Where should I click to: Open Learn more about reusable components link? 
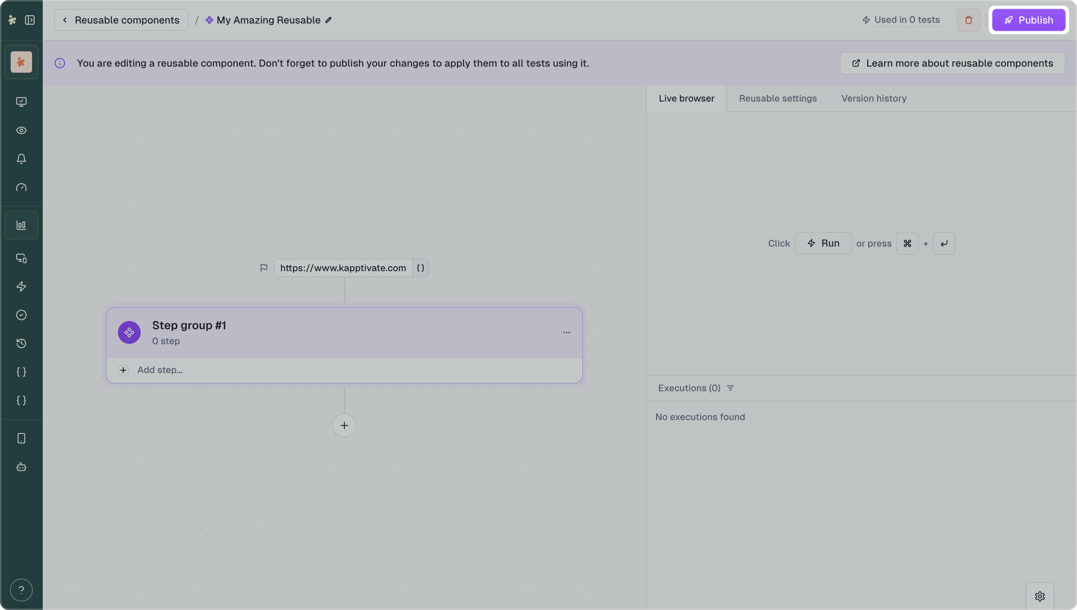click(952, 63)
